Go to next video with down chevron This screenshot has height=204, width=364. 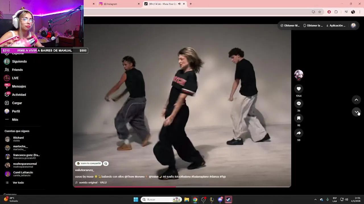coord(356,112)
